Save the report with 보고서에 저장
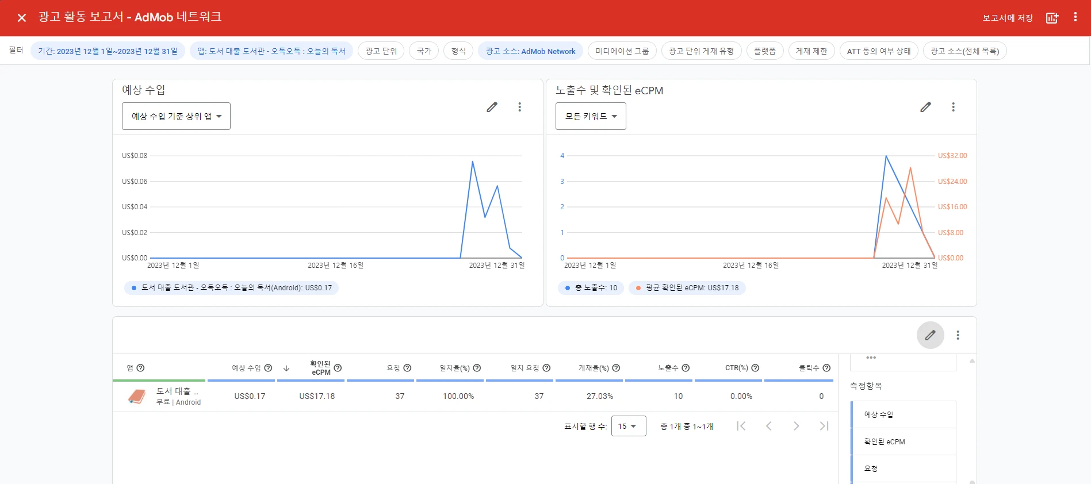Screen dimensions: 1091x484 (x=1008, y=18)
